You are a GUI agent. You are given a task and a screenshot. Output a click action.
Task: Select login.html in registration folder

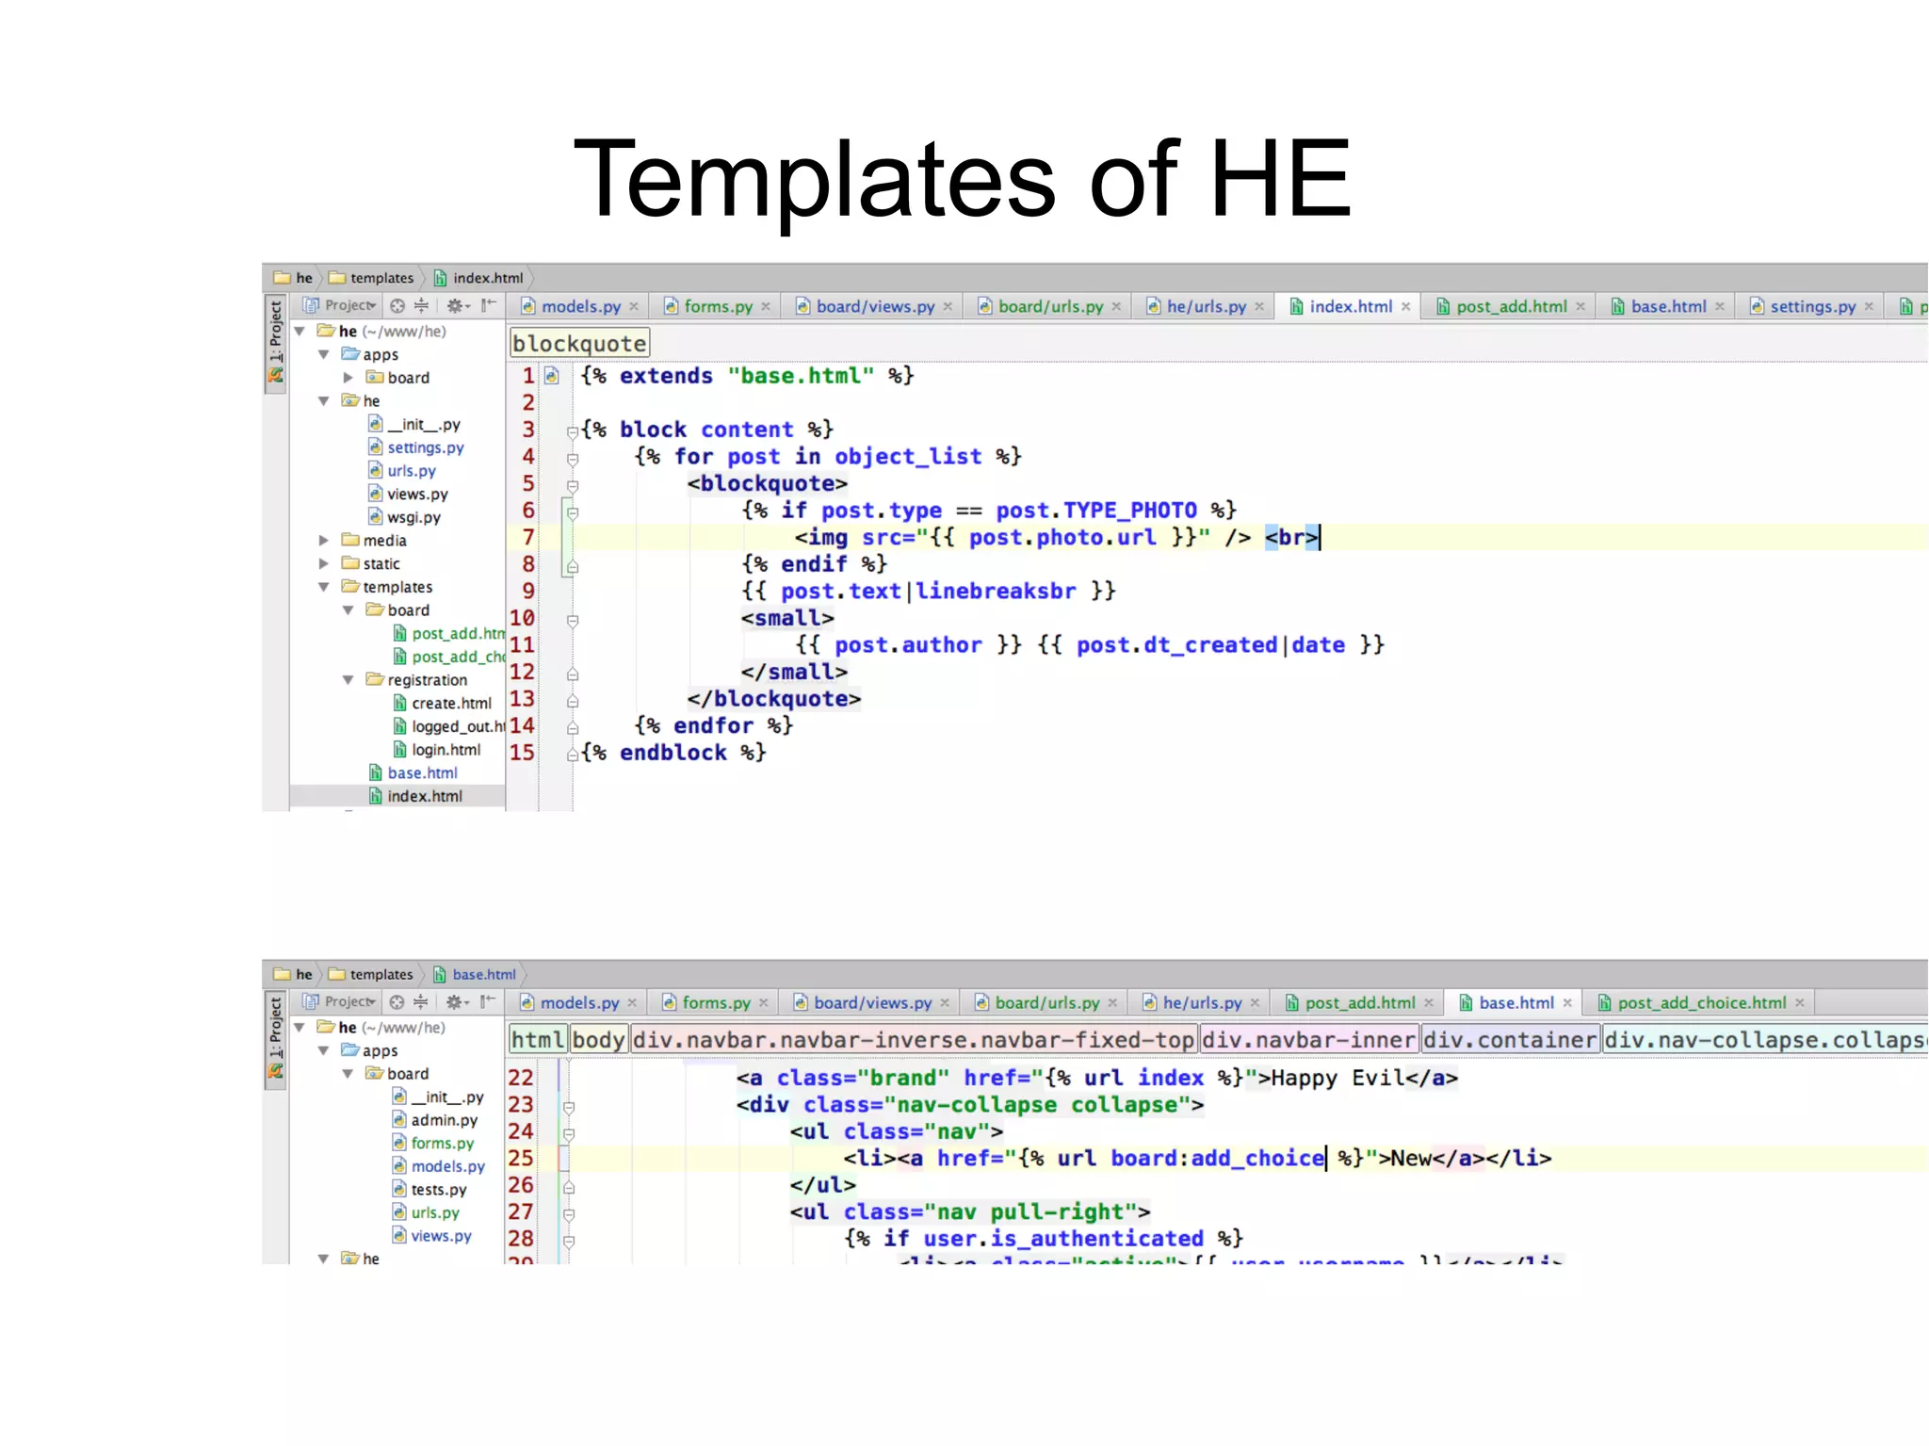pos(436,750)
